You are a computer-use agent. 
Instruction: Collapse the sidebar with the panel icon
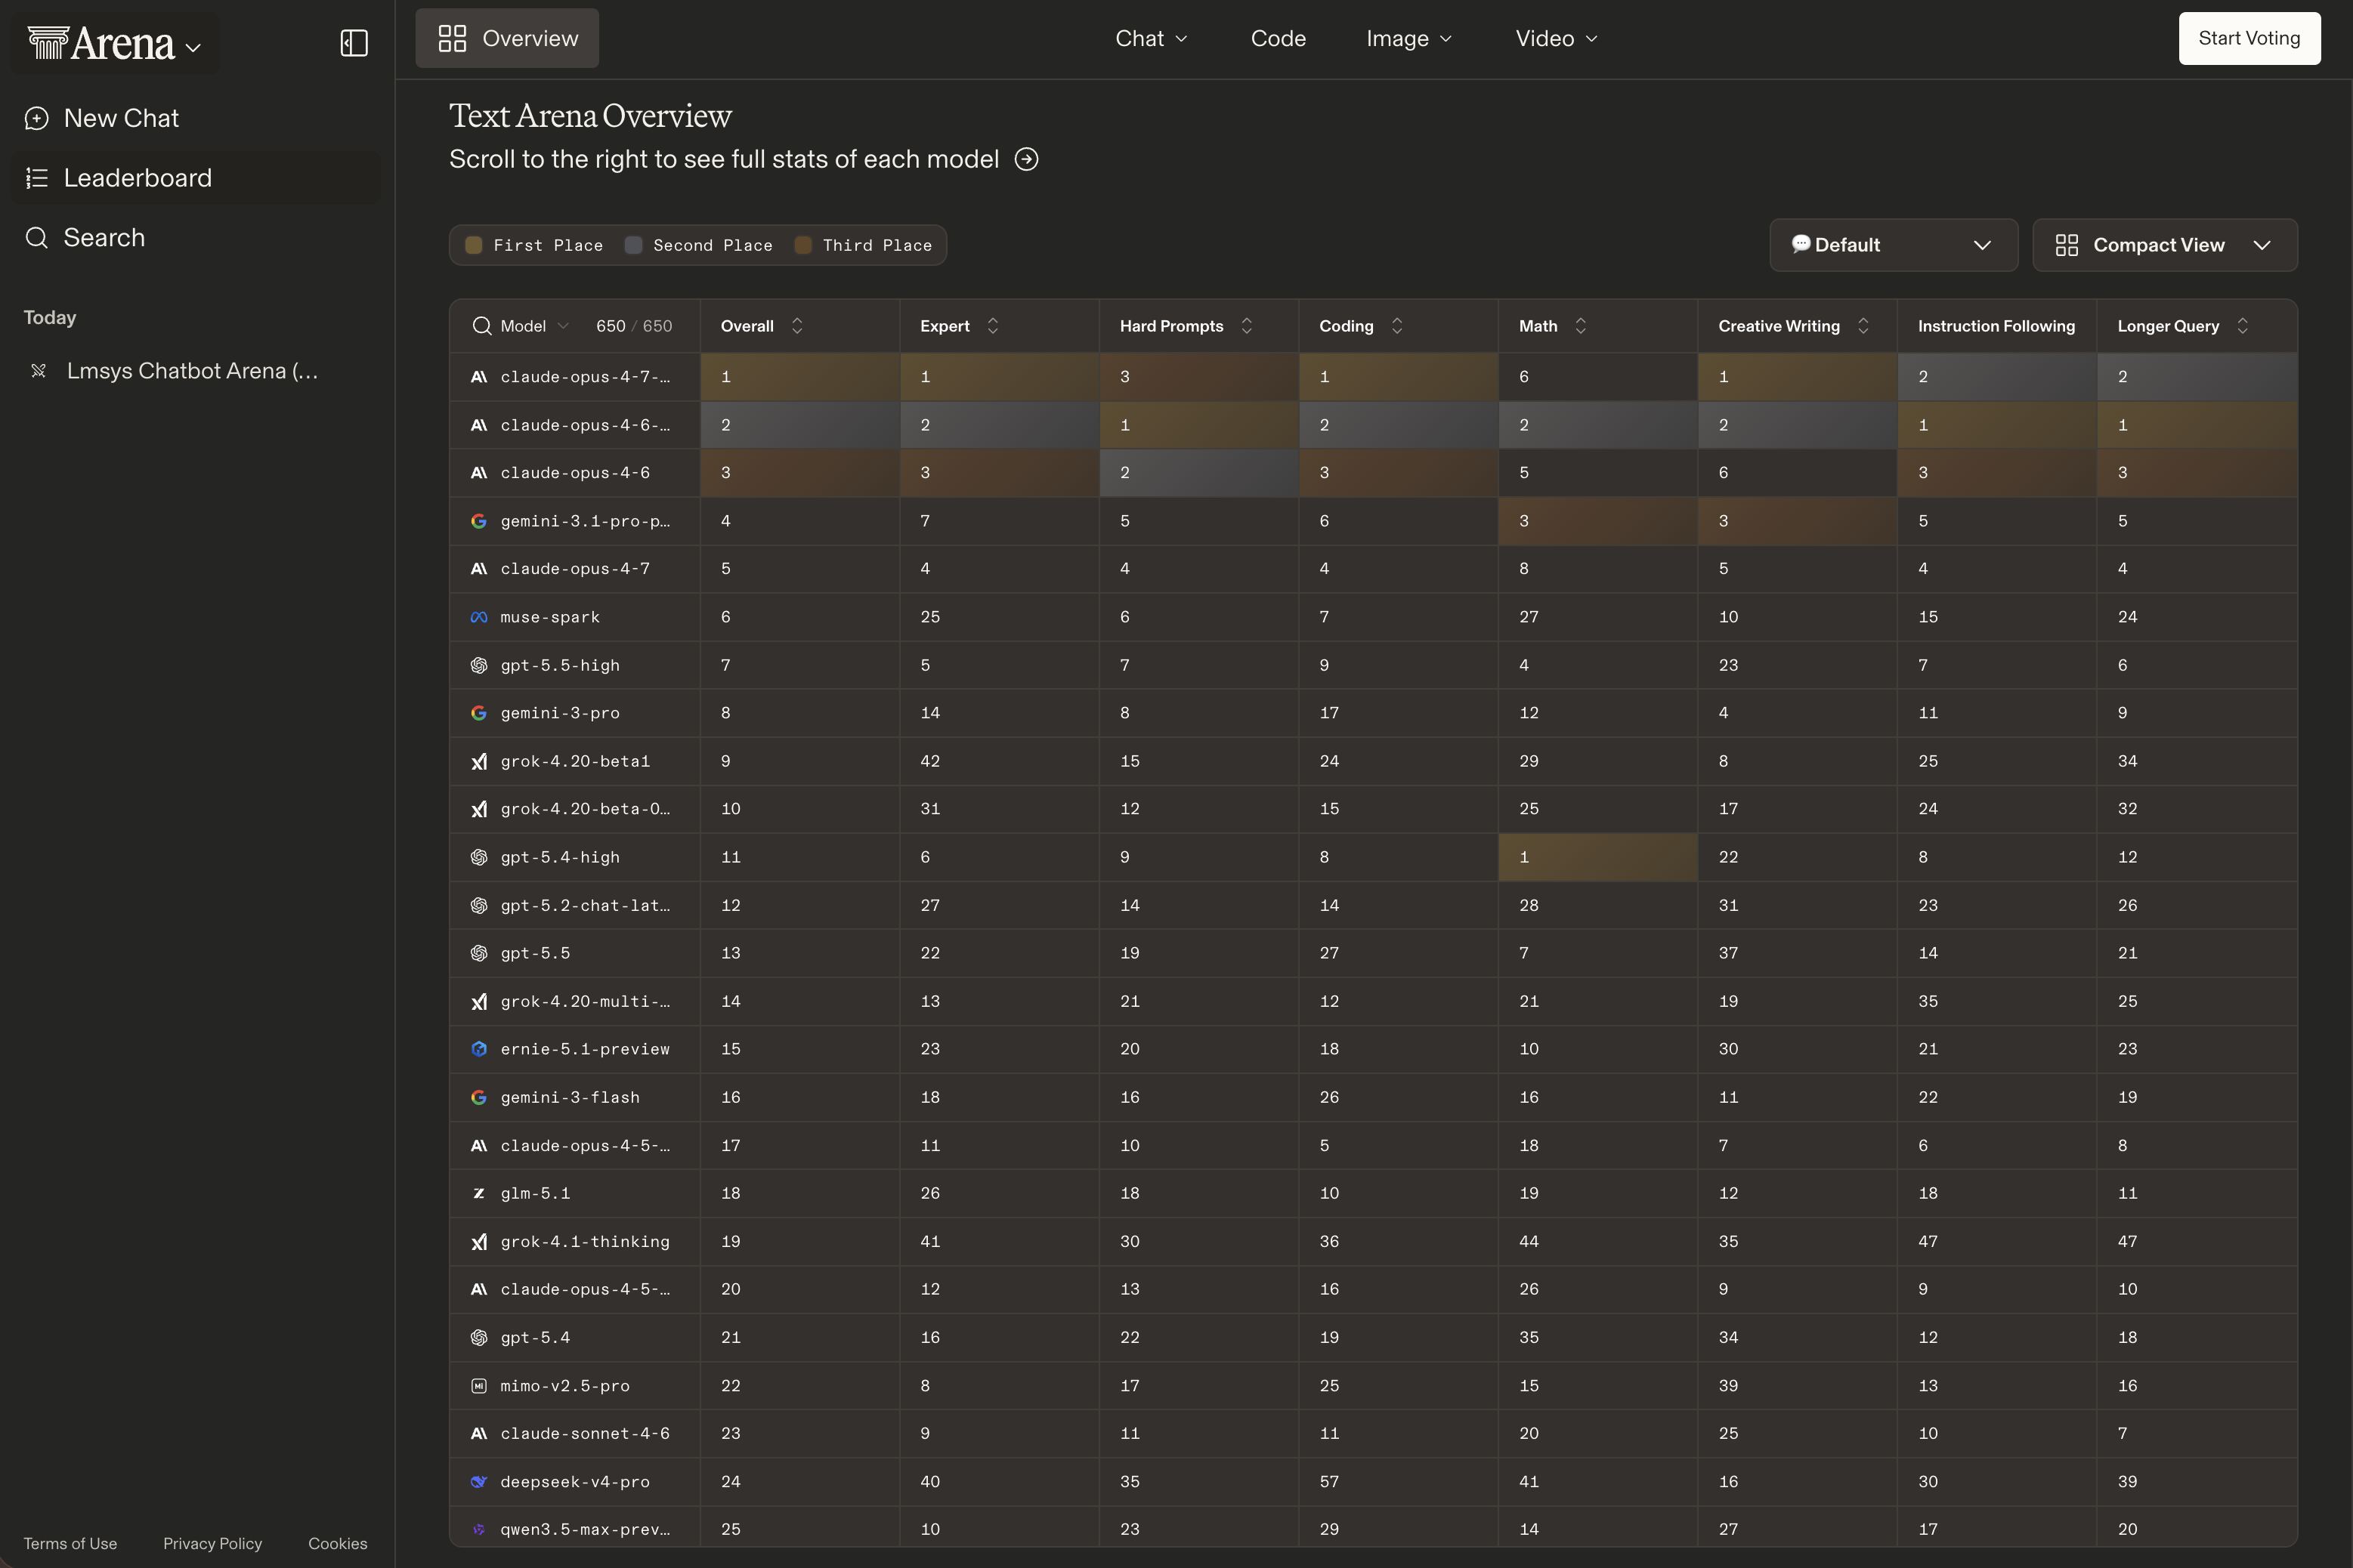click(354, 43)
